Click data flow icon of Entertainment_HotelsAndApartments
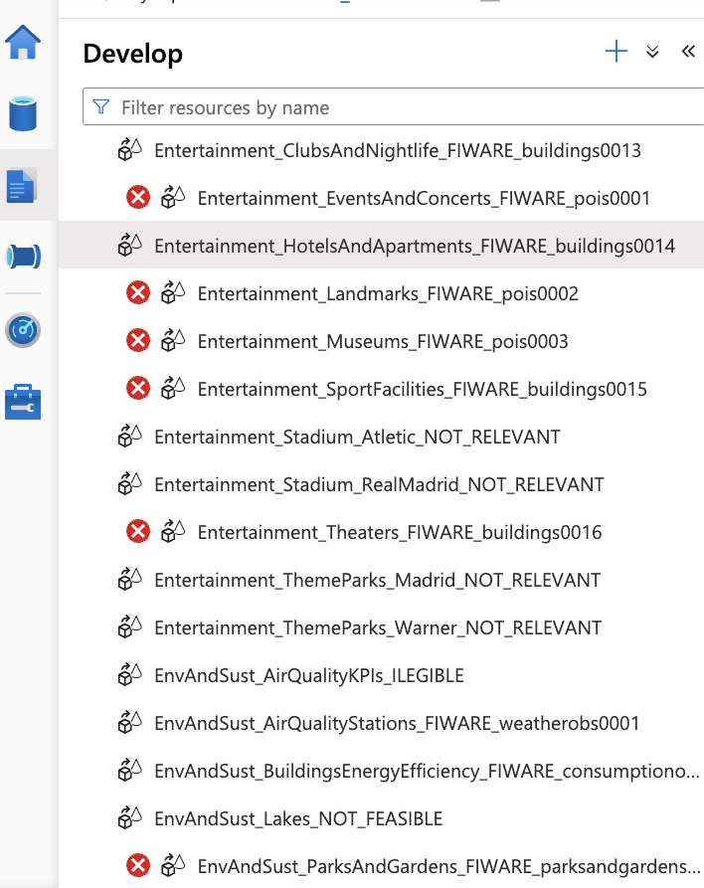This screenshot has height=888, width=704. pos(129,246)
